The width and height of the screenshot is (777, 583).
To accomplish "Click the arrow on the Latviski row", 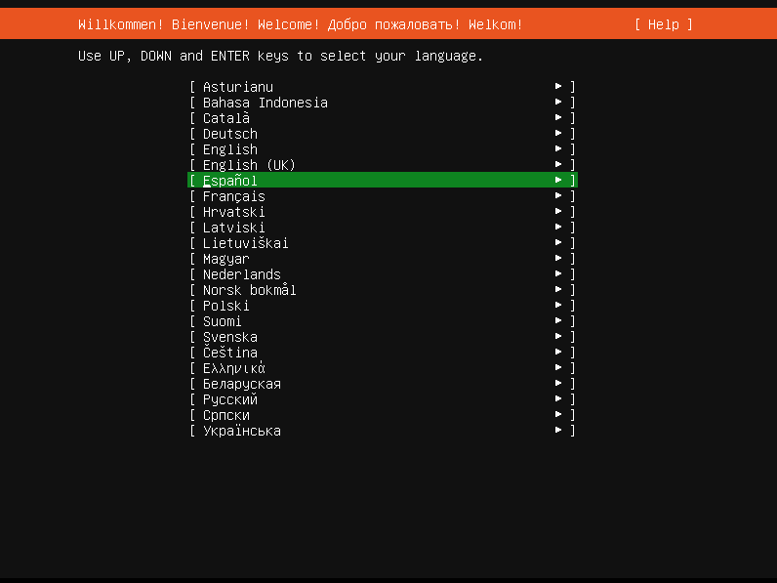I will click(x=558, y=228).
